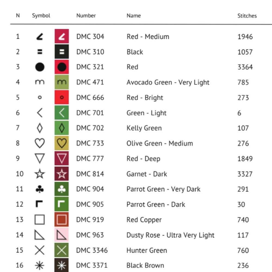This screenshot has width=272, height=272.
Task: Click the club symbol icon for DMC 904
Action: click(x=40, y=189)
